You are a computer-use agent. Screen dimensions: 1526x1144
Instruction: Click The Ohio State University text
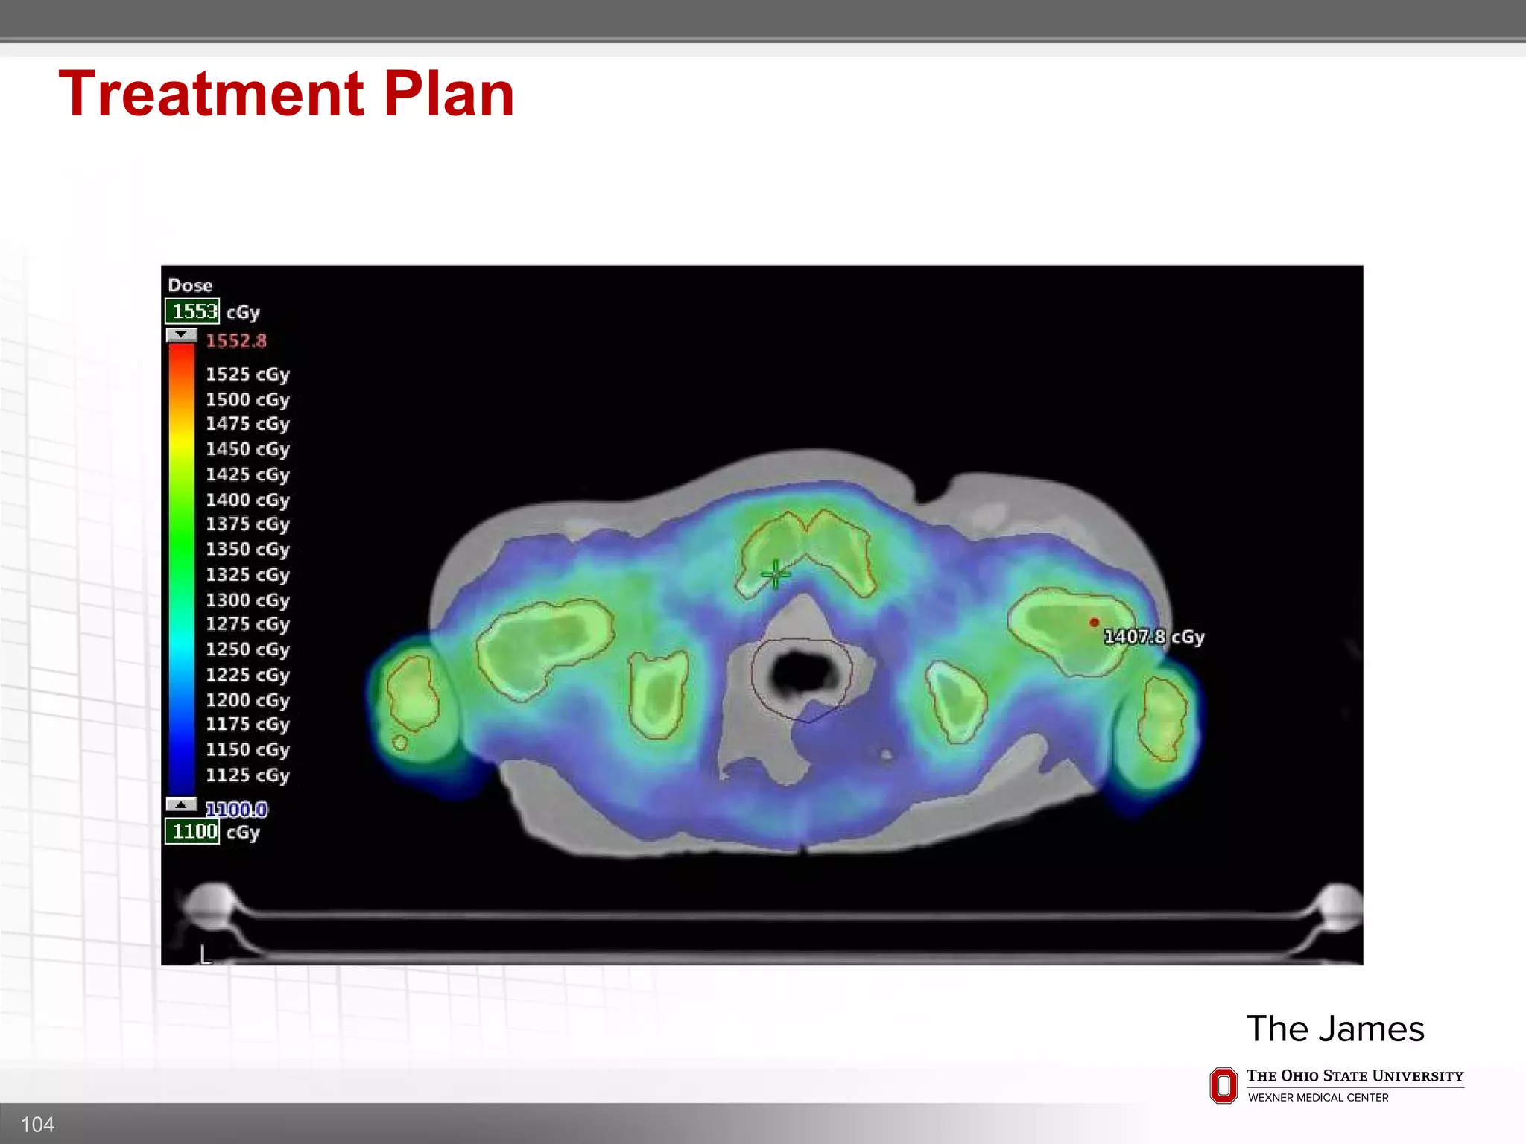(1355, 1076)
